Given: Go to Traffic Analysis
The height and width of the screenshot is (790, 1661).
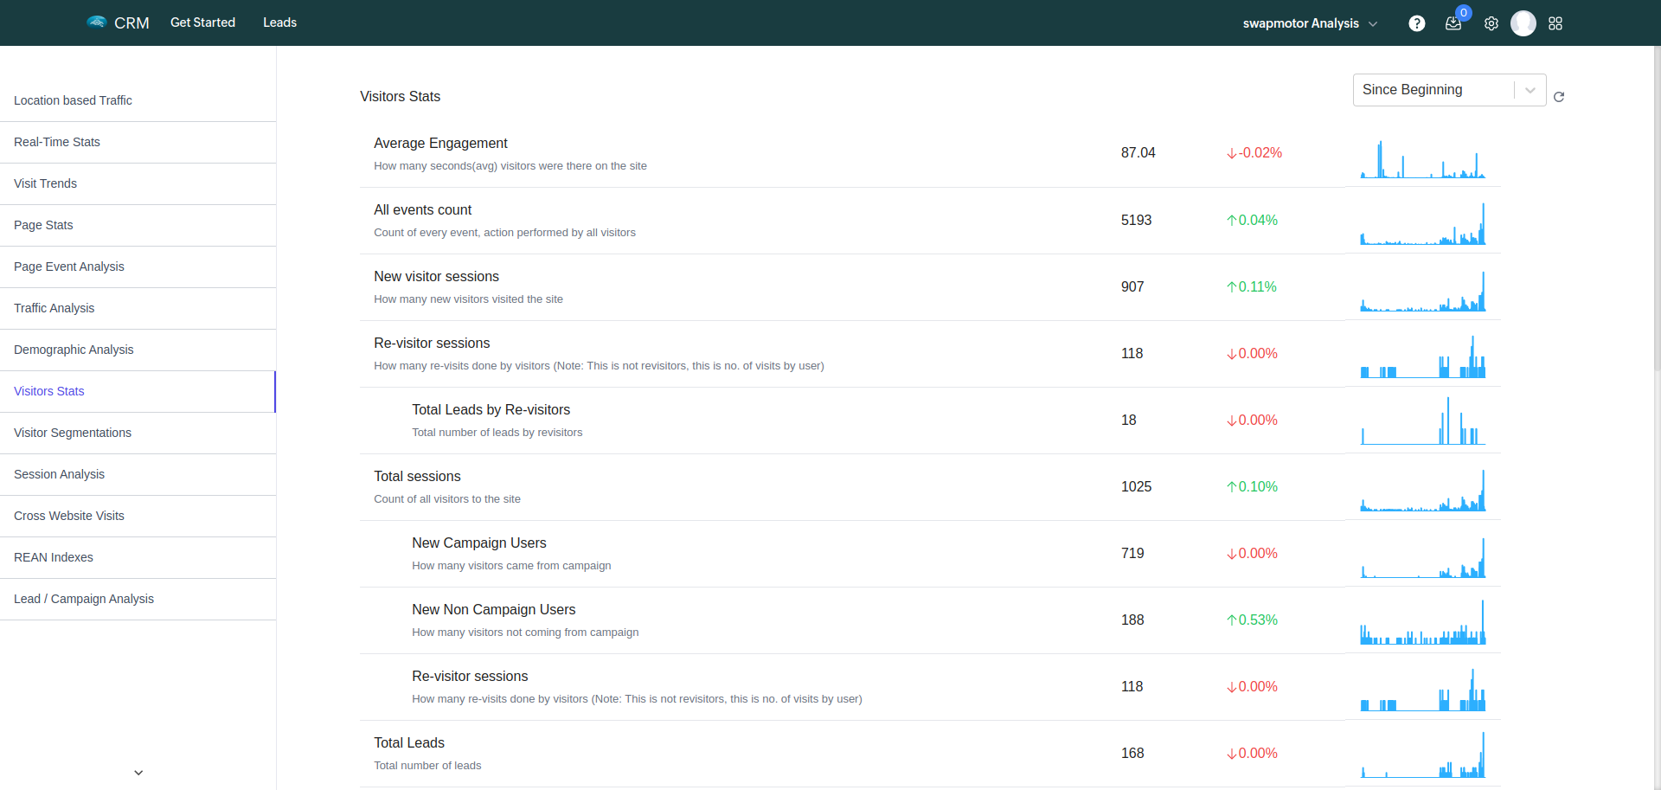Looking at the screenshot, I should [x=138, y=308].
